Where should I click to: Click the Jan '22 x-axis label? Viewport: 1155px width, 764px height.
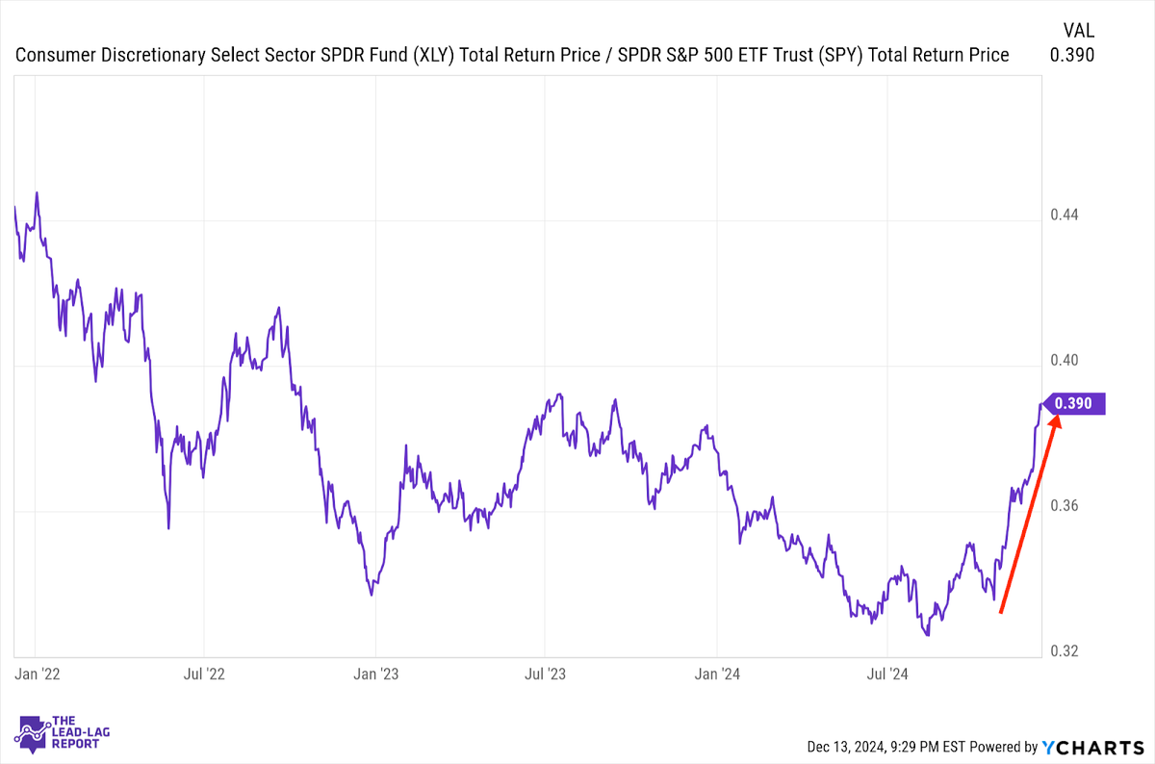pos(38,674)
